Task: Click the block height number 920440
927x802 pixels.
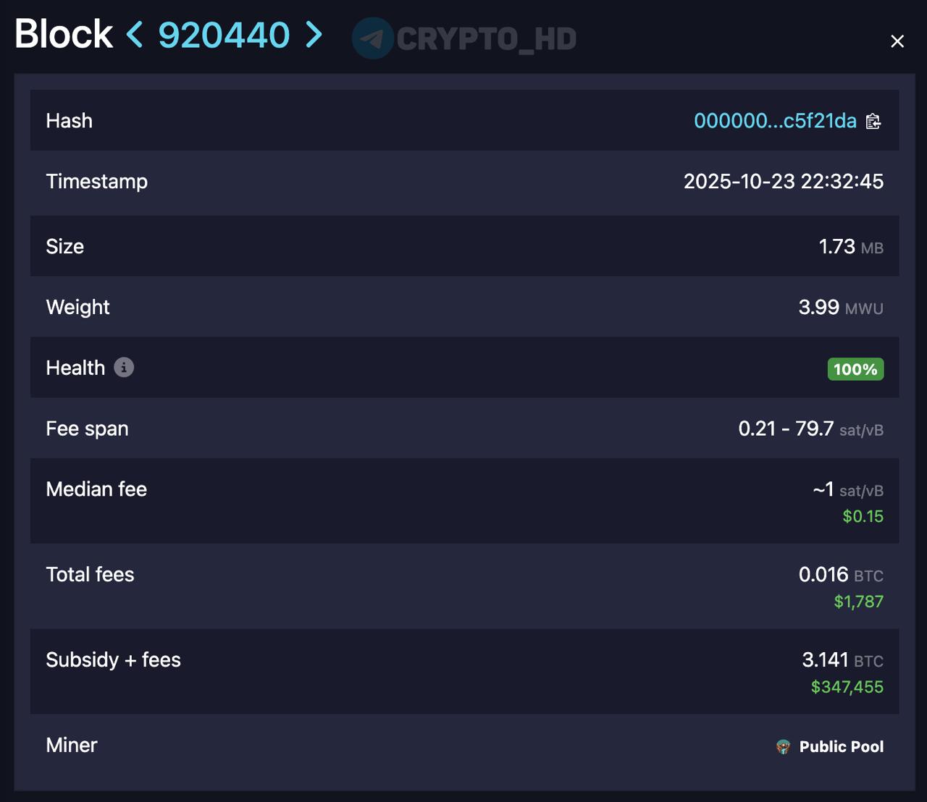Action: (x=224, y=35)
